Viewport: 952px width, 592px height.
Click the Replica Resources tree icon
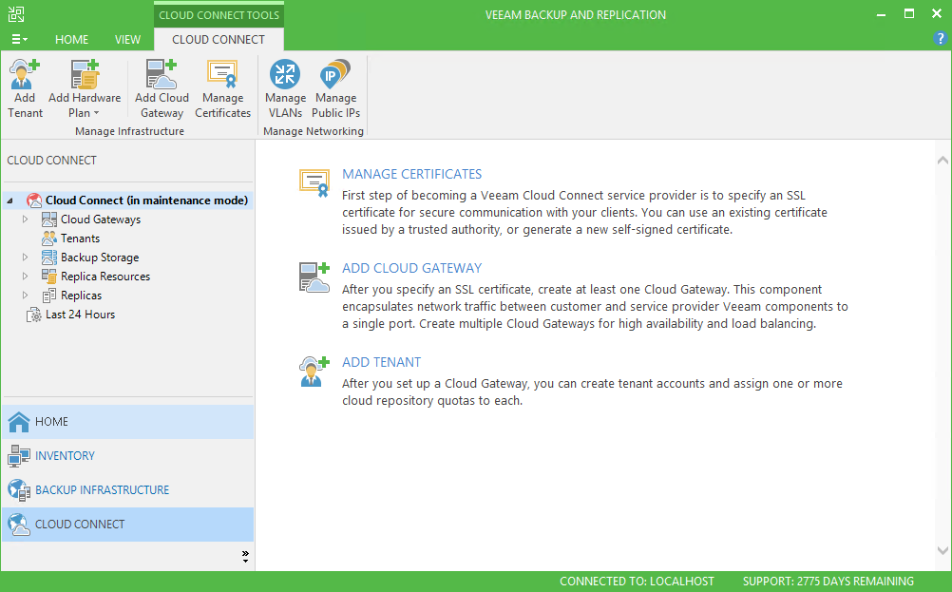[49, 277]
